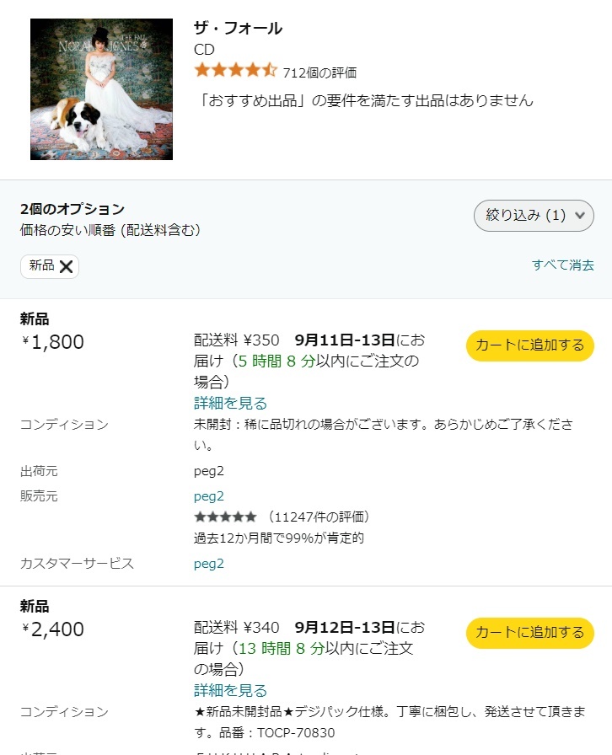Click the 新品 filter chip label
The height and width of the screenshot is (755, 612).
point(41,265)
